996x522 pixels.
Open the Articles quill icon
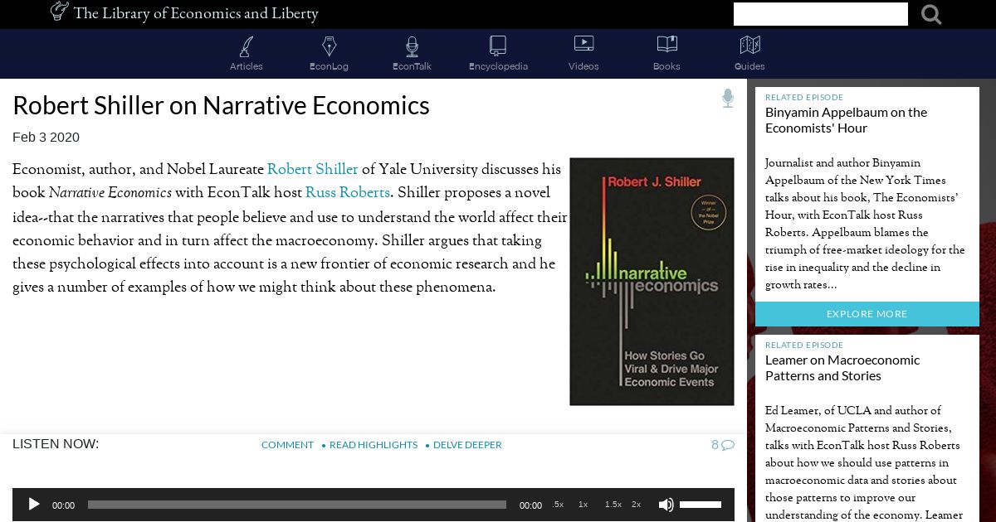[x=247, y=46]
